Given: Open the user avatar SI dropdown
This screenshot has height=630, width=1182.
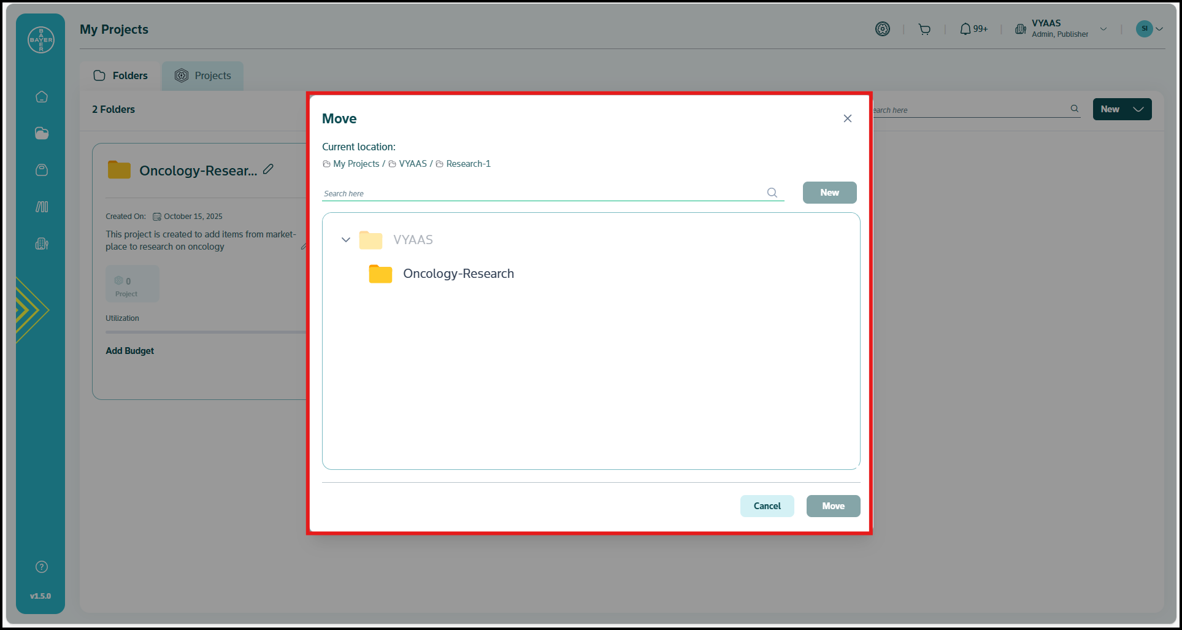Looking at the screenshot, I should point(1149,29).
